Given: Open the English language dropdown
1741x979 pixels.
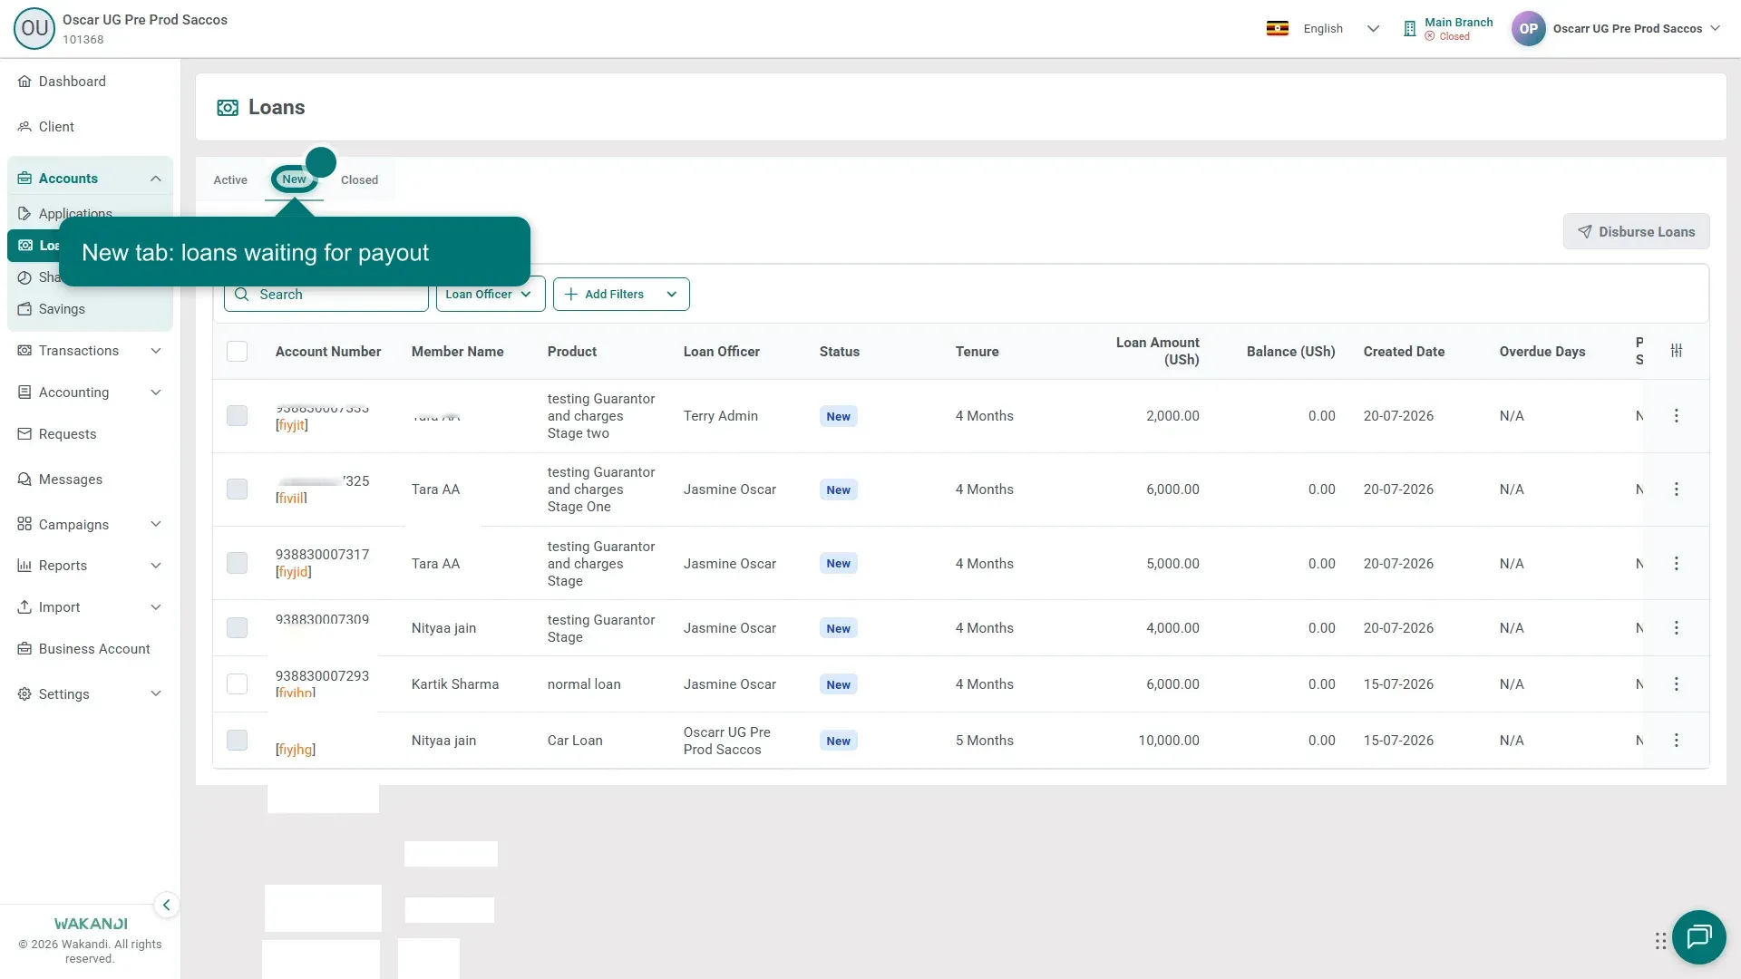Looking at the screenshot, I should coord(1340,29).
